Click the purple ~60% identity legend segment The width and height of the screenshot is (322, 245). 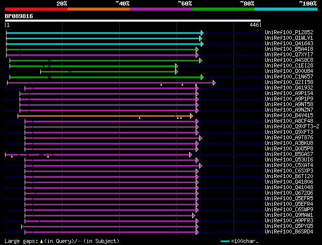[161, 9]
